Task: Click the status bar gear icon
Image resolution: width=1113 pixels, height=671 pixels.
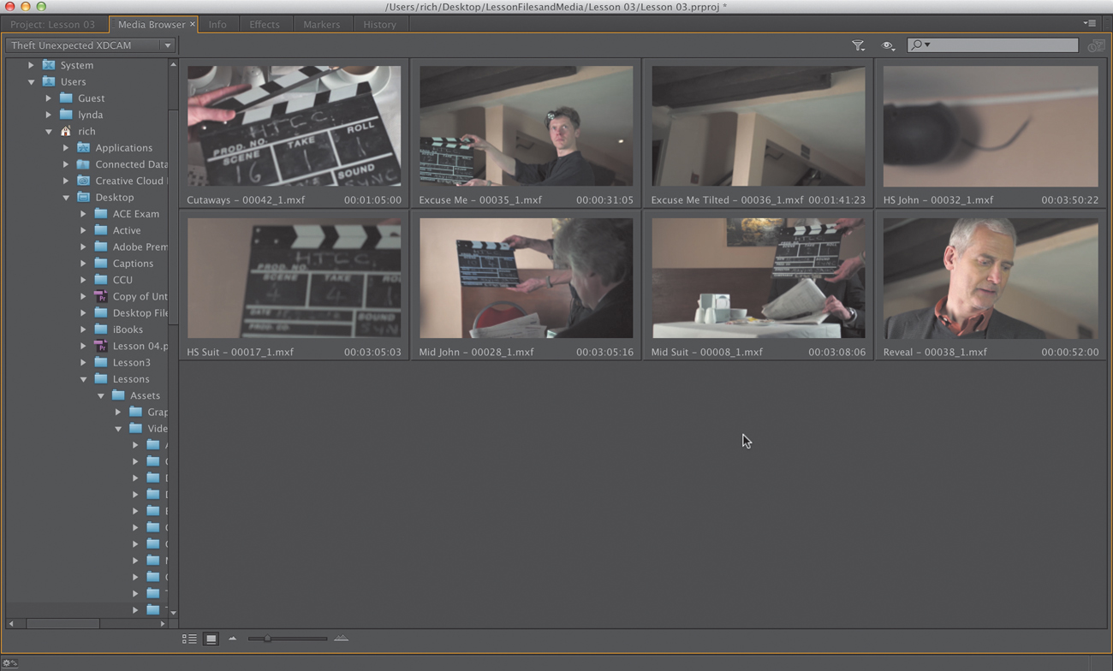Action: click(x=9, y=663)
